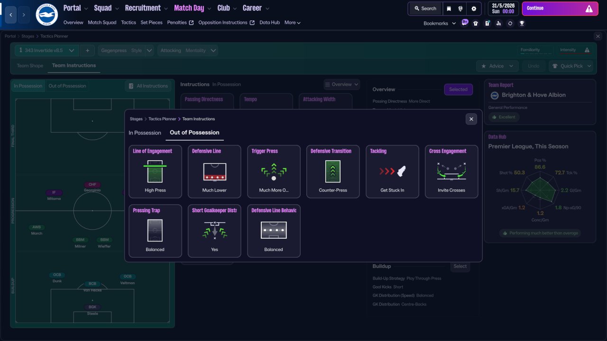Screen dimensions: 607x341
Task: Click the Intensity warning triangle icon
Action: click(587, 50)
